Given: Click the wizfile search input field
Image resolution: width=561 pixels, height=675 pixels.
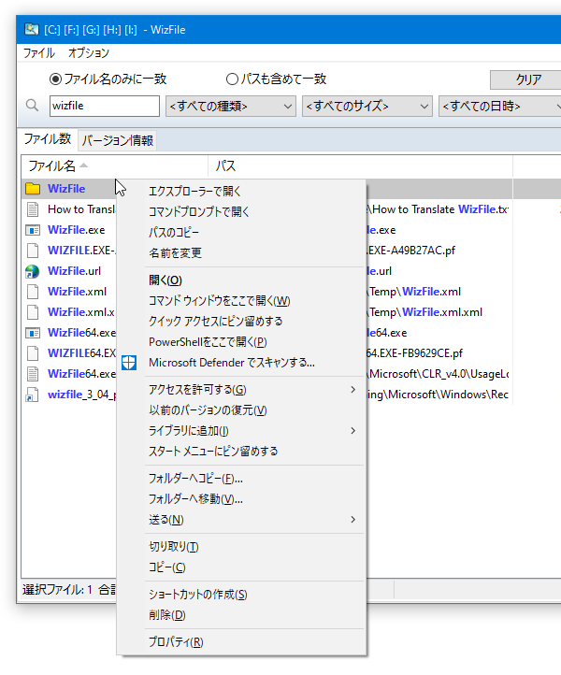Looking at the screenshot, I should coord(105,106).
